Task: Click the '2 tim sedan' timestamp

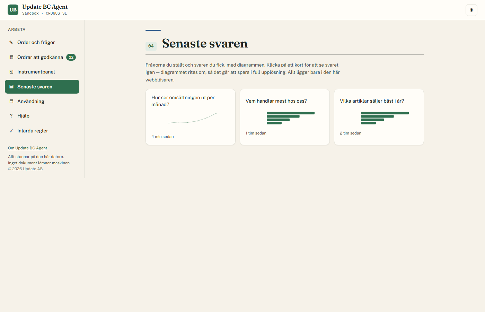Action: (351, 133)
